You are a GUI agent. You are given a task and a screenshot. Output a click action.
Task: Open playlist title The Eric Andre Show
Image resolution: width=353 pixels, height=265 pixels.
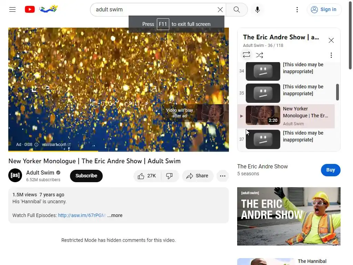click(281, 37)
